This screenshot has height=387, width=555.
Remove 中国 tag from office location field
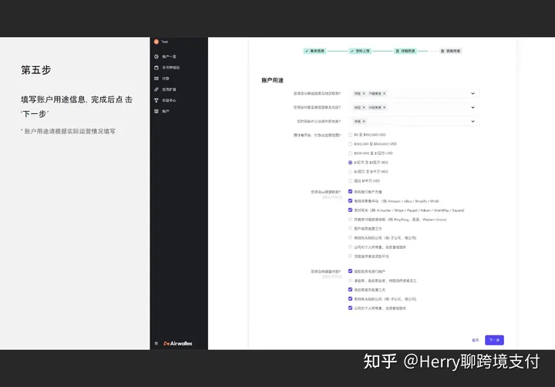coord(364,122)
